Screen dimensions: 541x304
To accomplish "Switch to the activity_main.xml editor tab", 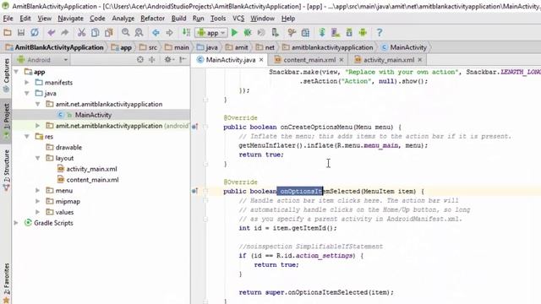I will [x=388, y=60].
